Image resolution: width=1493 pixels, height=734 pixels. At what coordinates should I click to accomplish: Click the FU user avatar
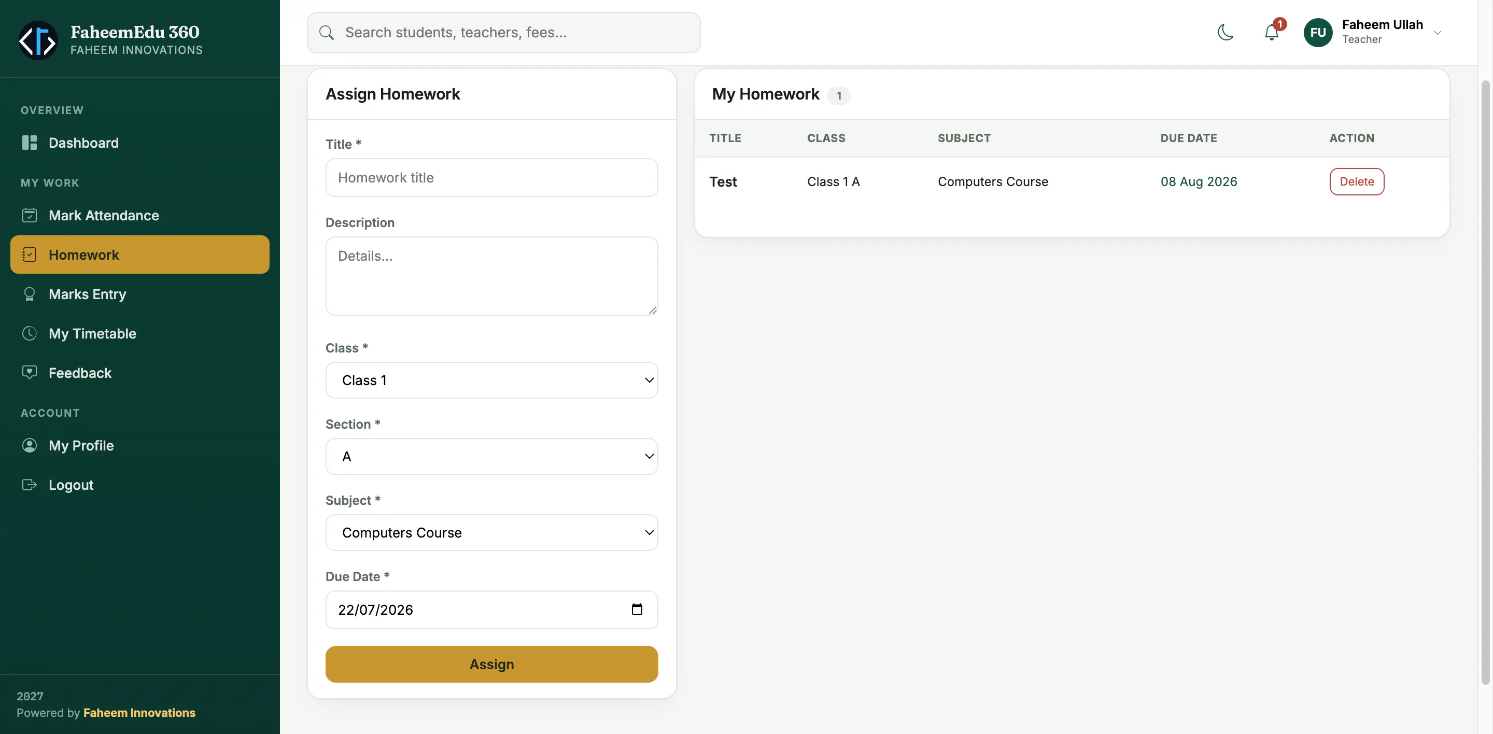click(1318, 33)
